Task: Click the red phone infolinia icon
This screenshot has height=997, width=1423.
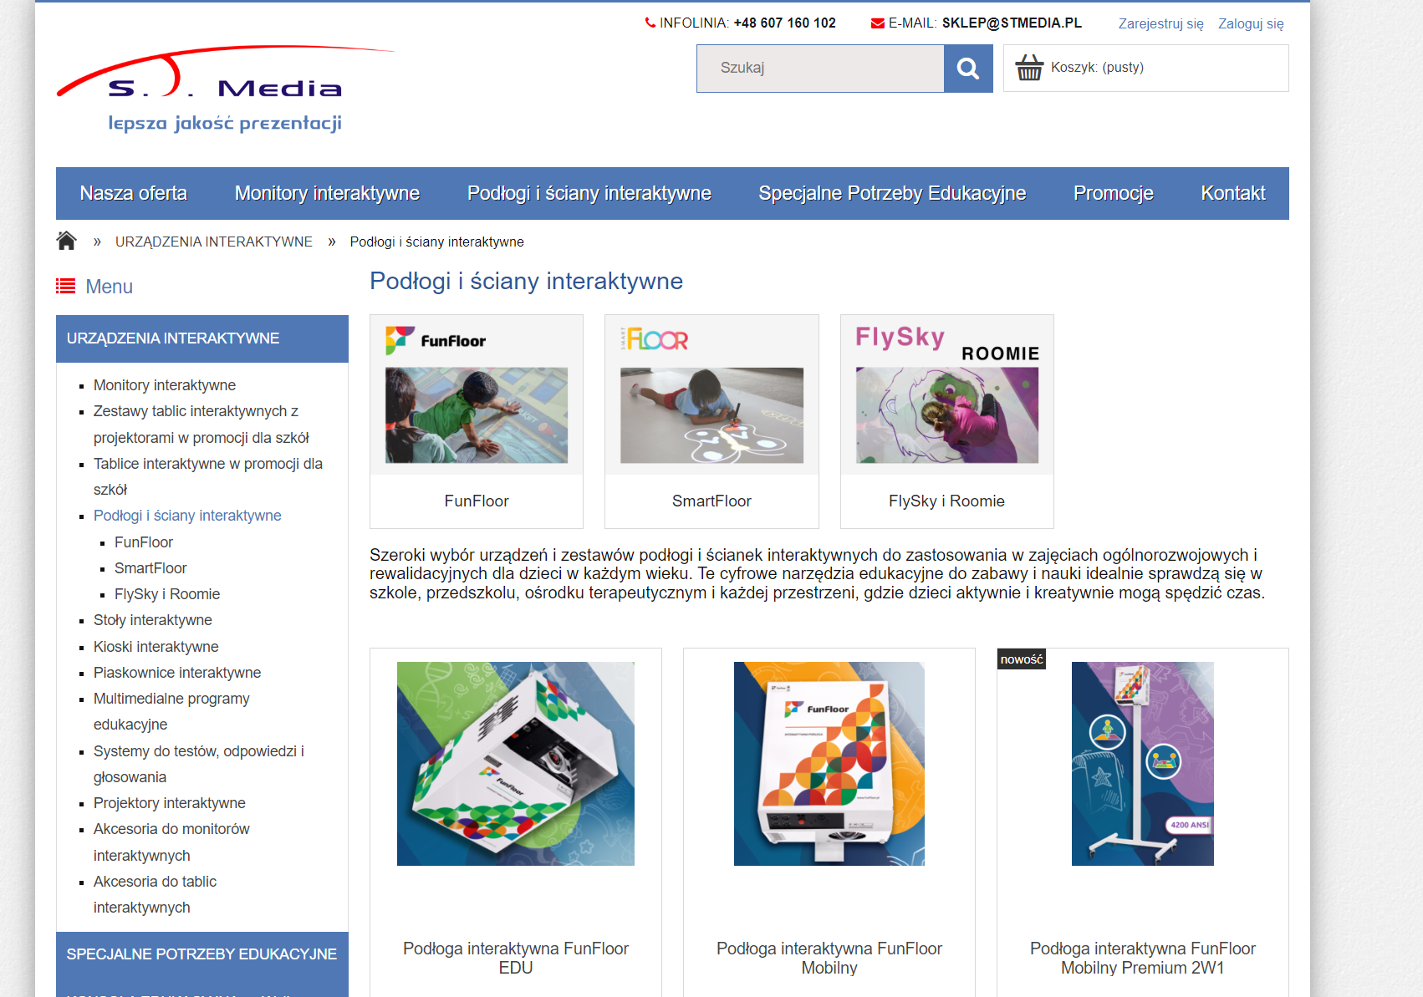Action: [650, 23]
